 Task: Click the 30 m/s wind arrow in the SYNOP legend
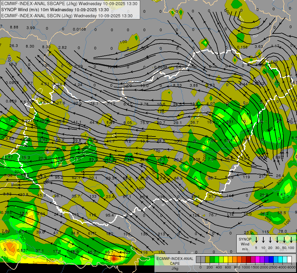point(277,240)
